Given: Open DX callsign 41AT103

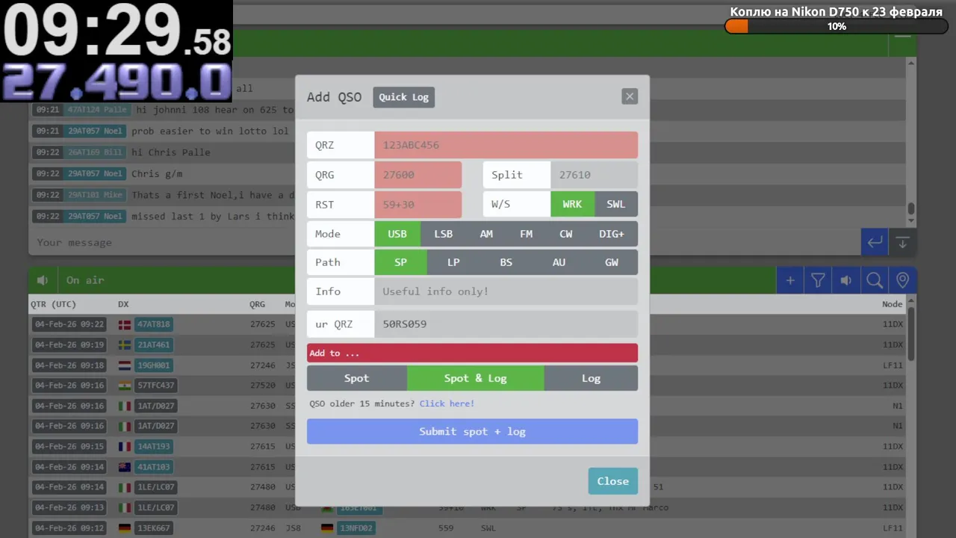Looking at the screenshot, I should pos(153,467).
